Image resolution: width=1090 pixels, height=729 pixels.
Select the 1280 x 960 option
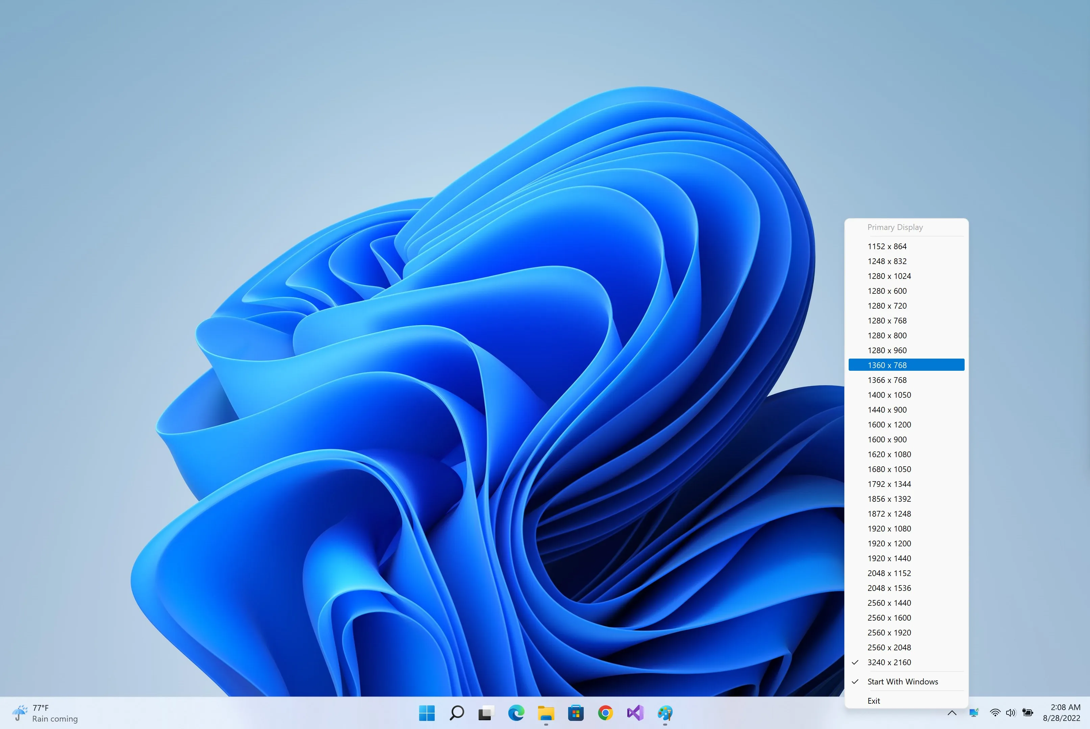(906, 350)
